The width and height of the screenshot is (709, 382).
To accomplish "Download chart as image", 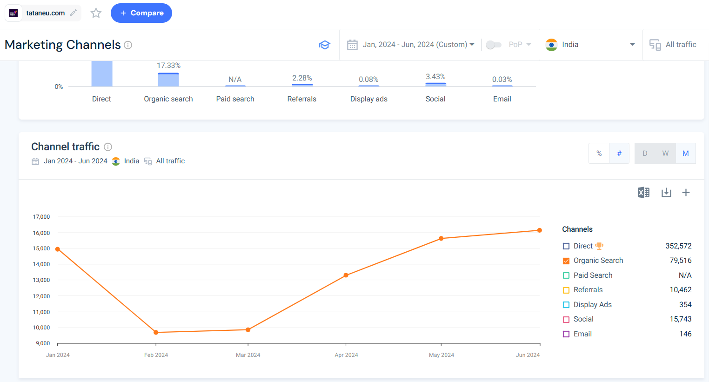I will (x=666, y=193).
